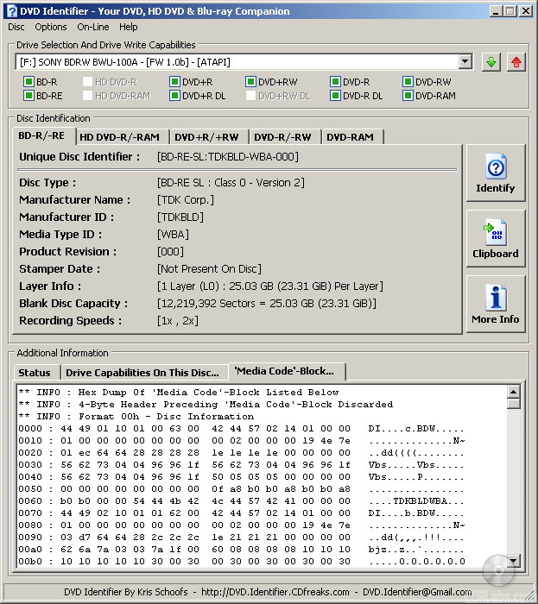This screenshot has width=538, height=604.
Task: Toggle the DVD-RAM capability checkbox
Action: [x=408, y=96]
